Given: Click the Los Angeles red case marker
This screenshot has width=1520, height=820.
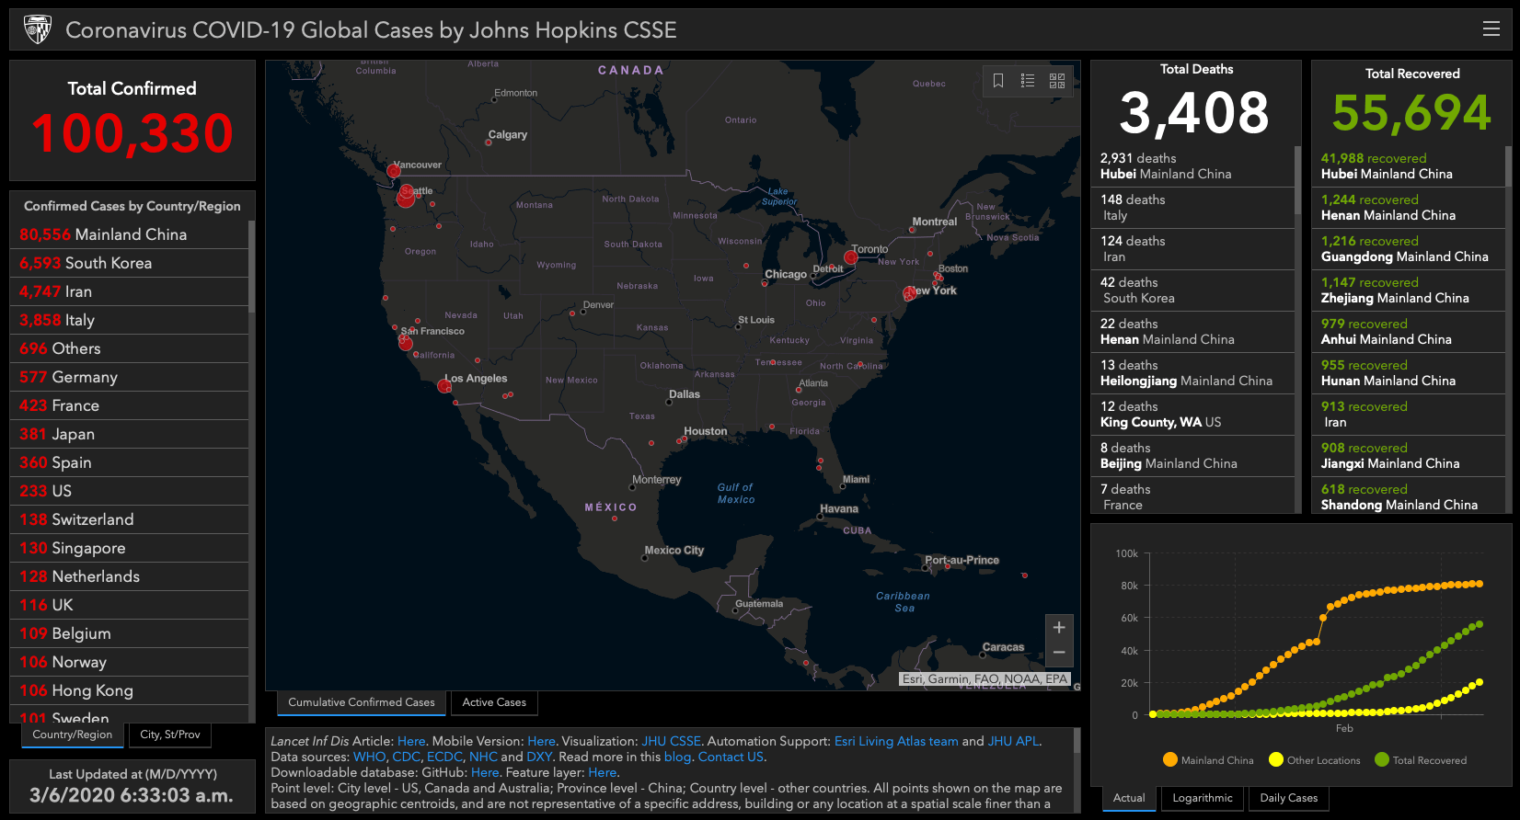Looking at the screenshot, I should click(x=444, y=386).
